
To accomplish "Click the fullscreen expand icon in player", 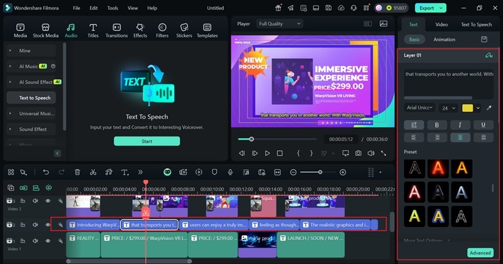I will pyautogui.click(x=384, y=153).
